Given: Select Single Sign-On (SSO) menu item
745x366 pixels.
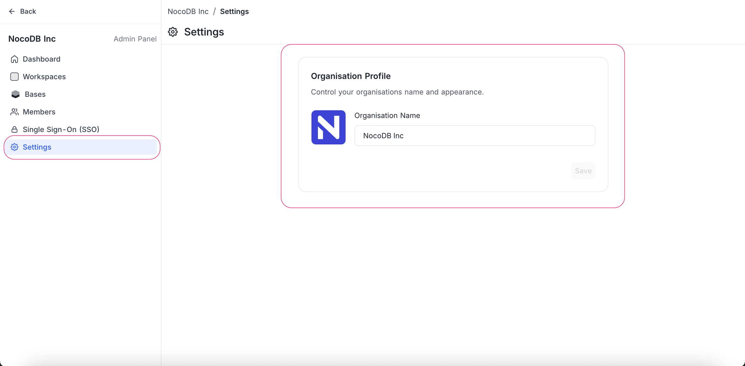Looking at the screenshot, I should (x=61, y=129).
